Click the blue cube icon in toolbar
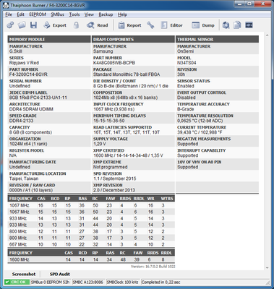The width and height of the screenshot is (274, 289). [x=226, y=25]
